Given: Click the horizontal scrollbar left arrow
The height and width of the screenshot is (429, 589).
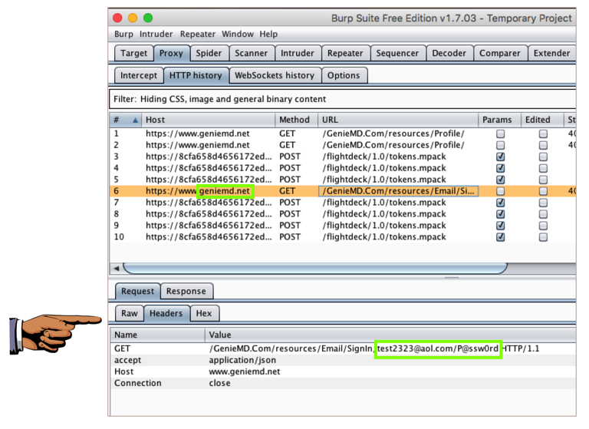Looking at the screenshot, I should click(x=117, y=269).
